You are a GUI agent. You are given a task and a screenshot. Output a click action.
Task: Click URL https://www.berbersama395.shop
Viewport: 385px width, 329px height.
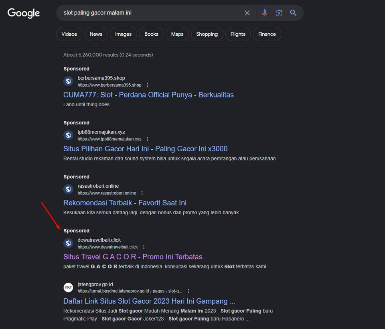click(109, 85)
